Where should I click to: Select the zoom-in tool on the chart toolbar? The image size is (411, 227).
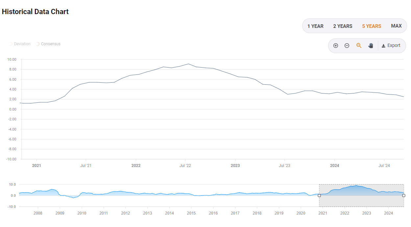tap(336, 46)
